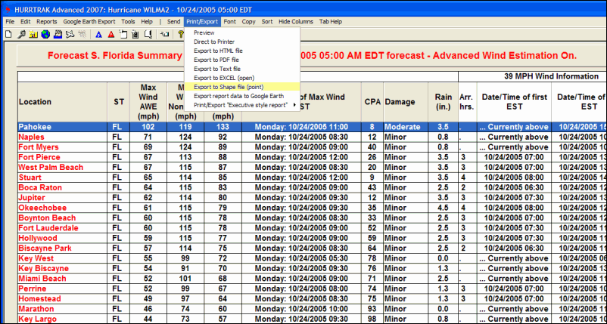
Task: Click the new blank document toolbar icon
Action: point(8,34)
